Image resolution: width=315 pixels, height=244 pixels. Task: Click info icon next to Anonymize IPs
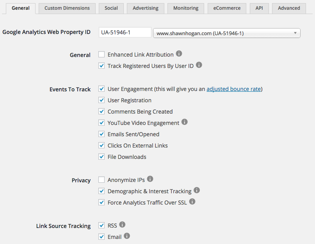click(150, 179)
